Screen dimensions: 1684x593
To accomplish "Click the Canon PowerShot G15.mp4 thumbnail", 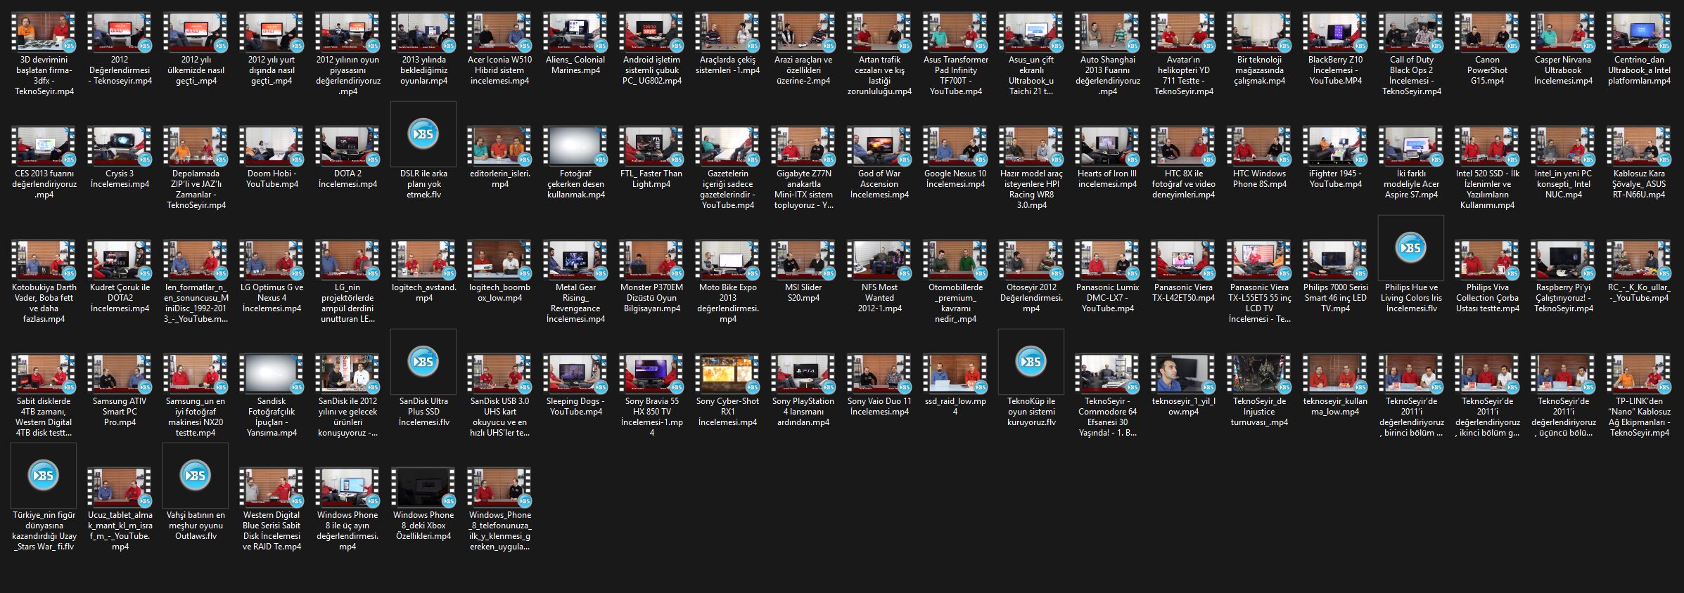I will (1487, 32).
